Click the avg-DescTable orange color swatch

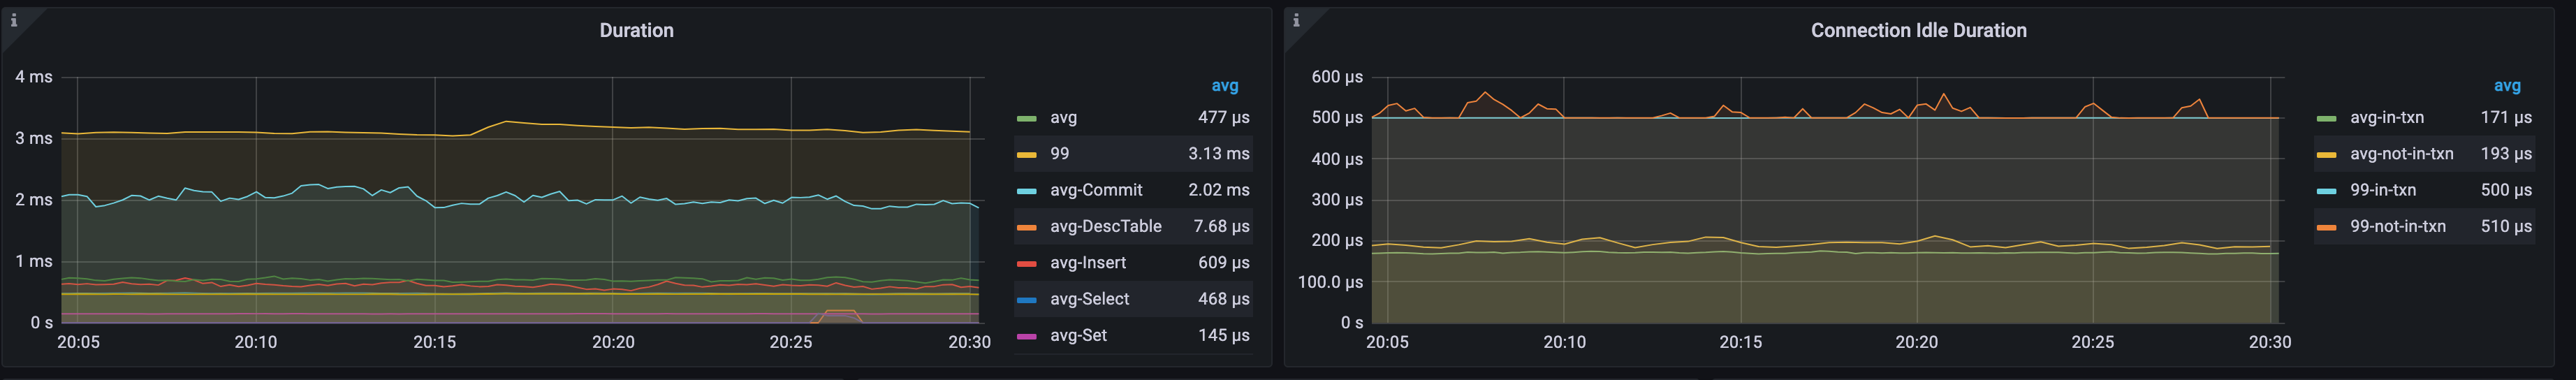1026,227
